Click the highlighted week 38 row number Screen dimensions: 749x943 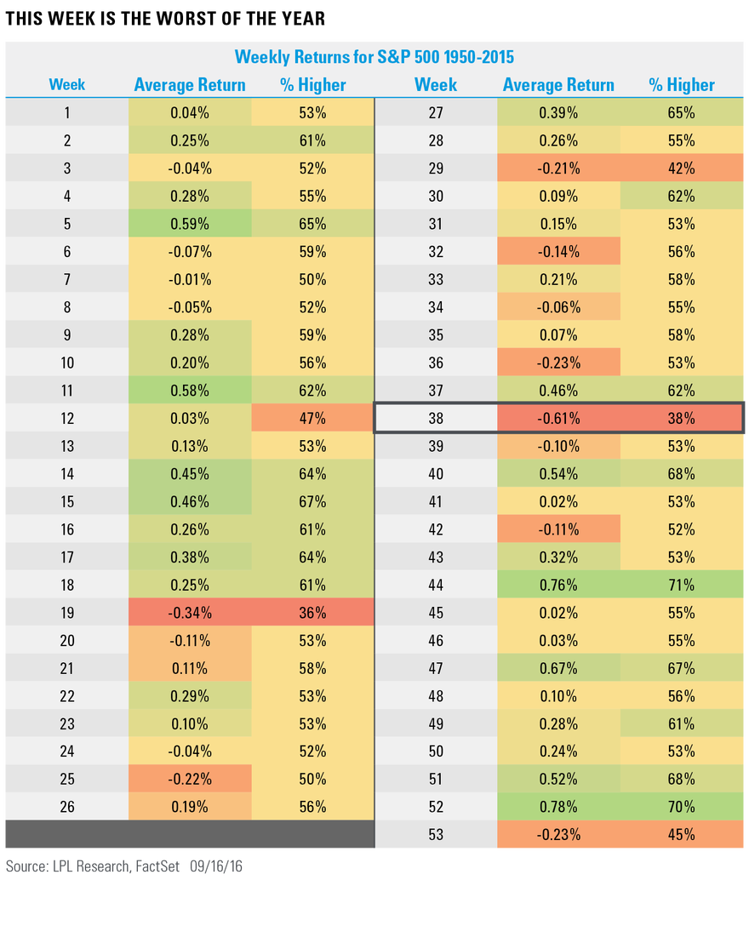[x=436, y=419]
